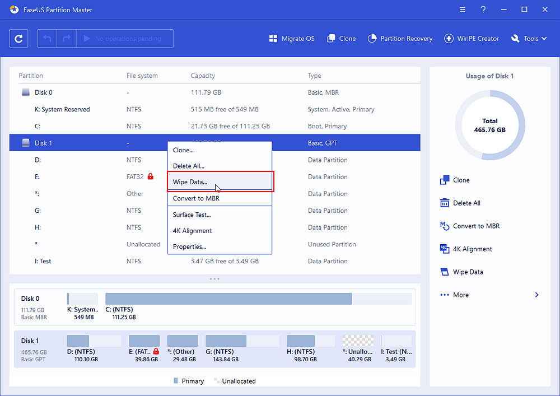Click the Refresh icon in toolbar

tap(19, 39)
